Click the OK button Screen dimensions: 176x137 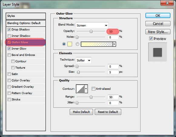(x=158, y=16)
